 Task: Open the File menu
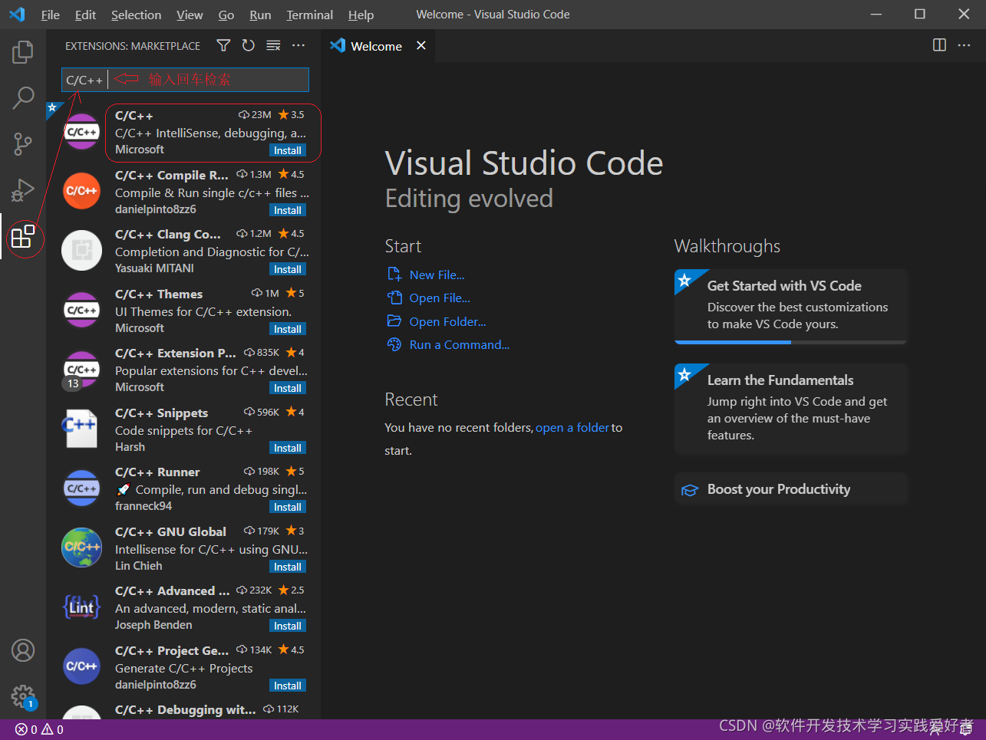click(50, 15)
